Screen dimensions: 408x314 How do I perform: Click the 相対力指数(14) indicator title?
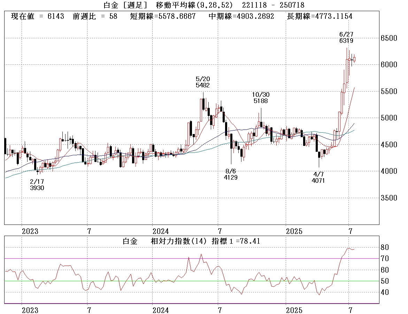(179, 241)
